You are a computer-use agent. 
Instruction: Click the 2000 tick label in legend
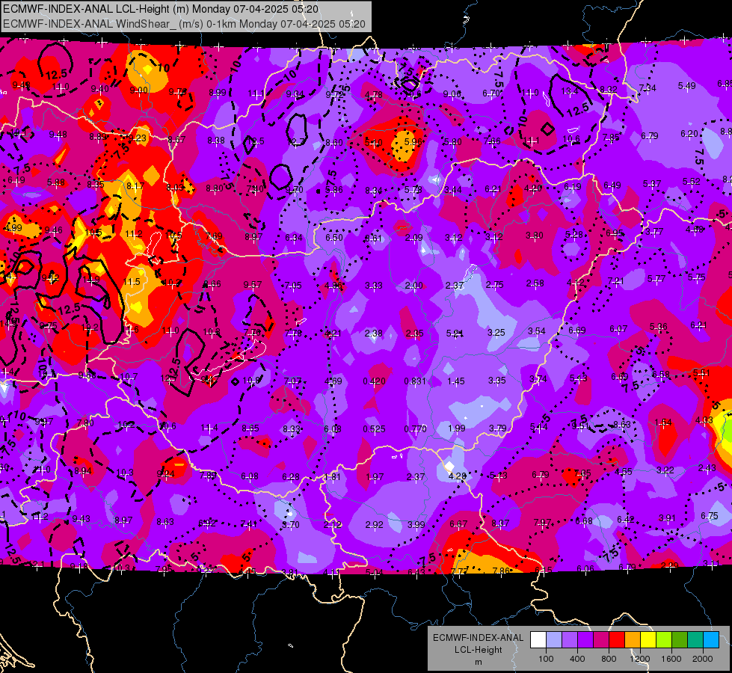pos(703,659)
